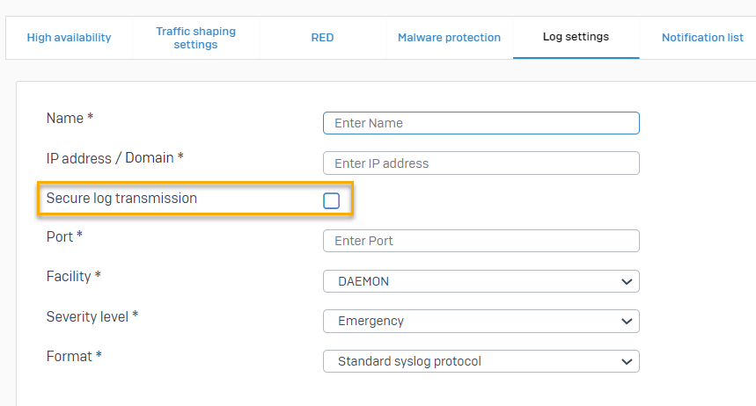Expand the Format dropdown, Standard syslog protocol

pyautogui.click(x=481, y=361)
